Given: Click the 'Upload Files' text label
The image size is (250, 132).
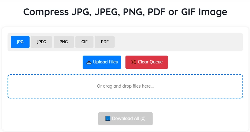Looking at the screenshot, I should 105,62.
